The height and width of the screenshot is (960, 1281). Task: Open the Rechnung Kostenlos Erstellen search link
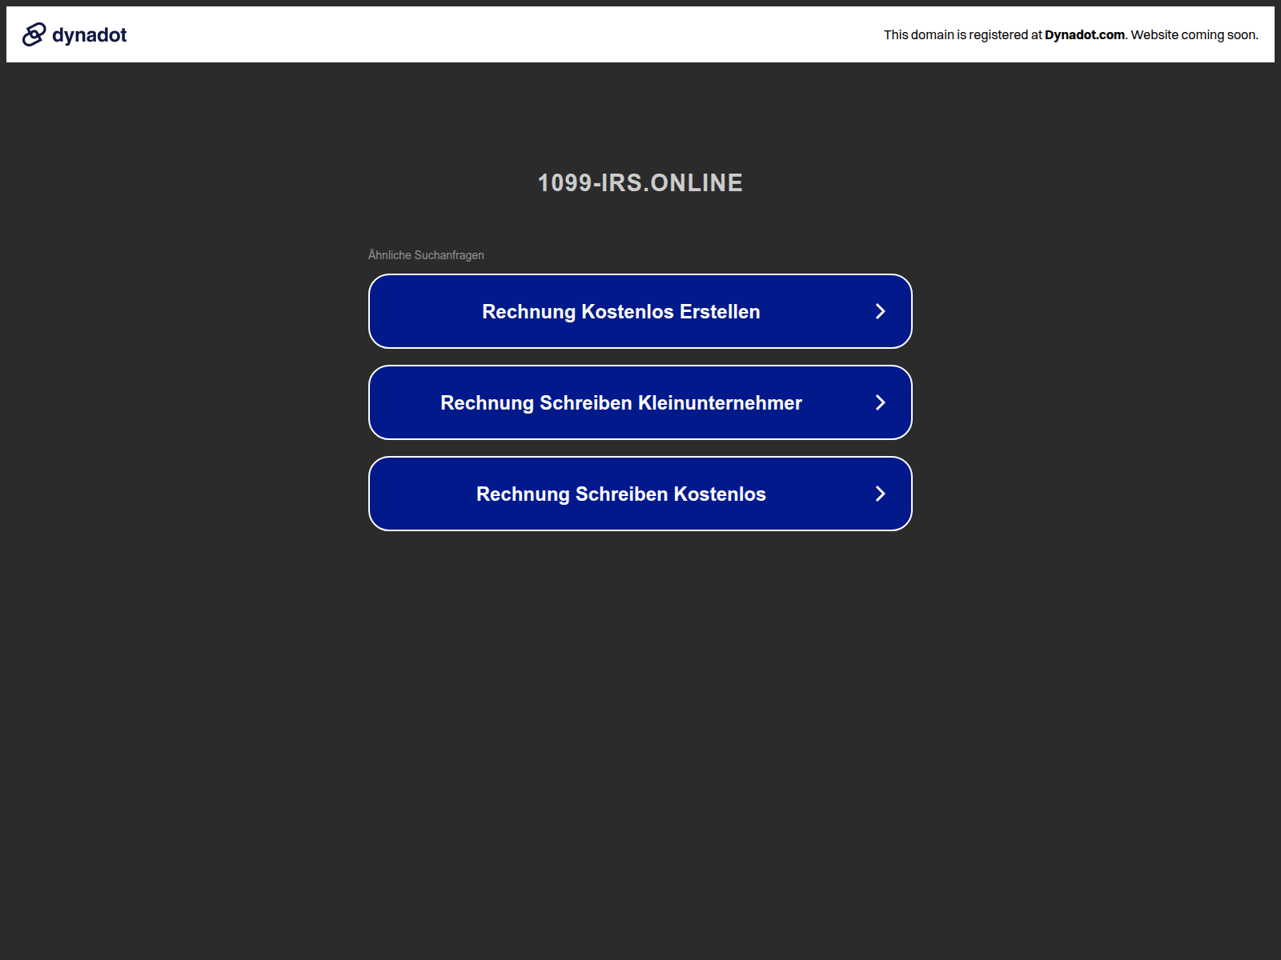[640, 311]
